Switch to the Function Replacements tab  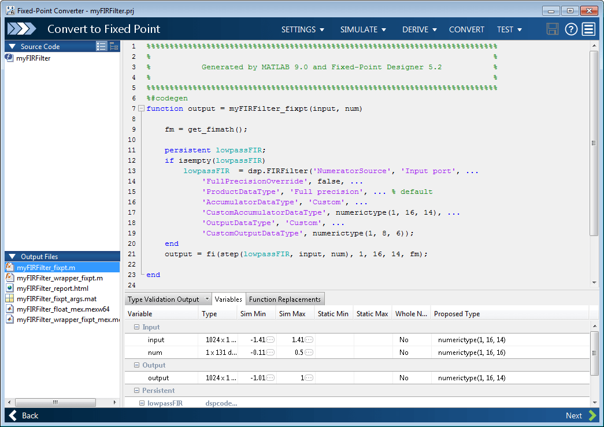[x=284, y=299]
